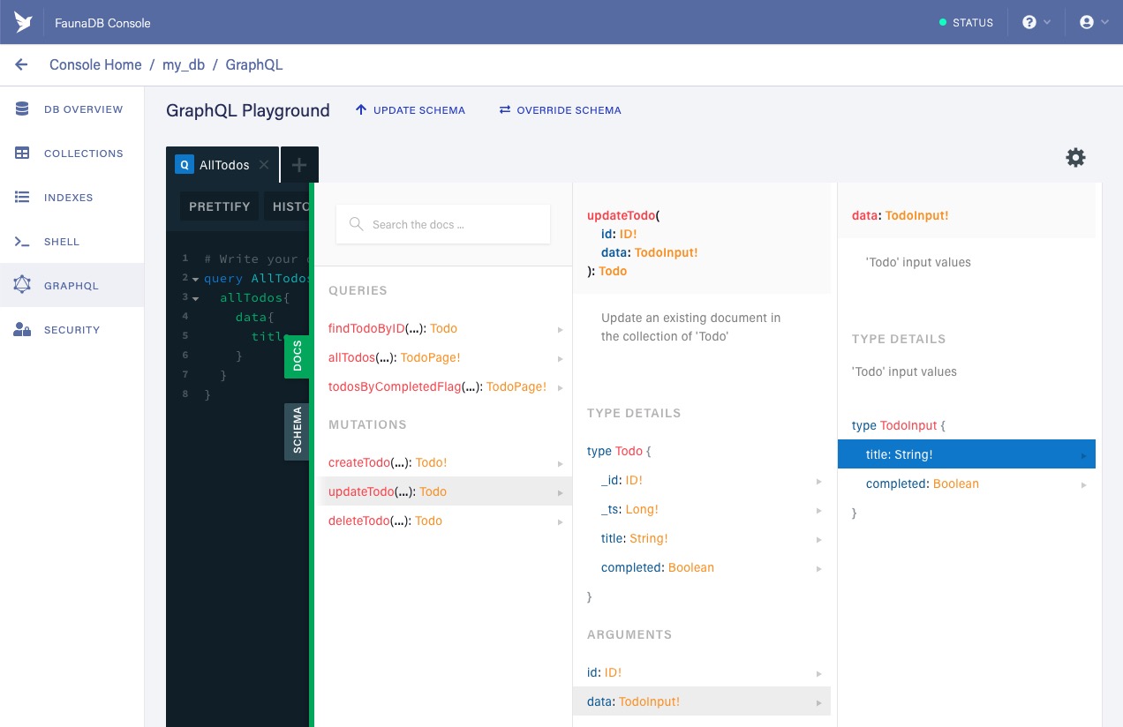Open Collections in sidebar

click(72, 154)
